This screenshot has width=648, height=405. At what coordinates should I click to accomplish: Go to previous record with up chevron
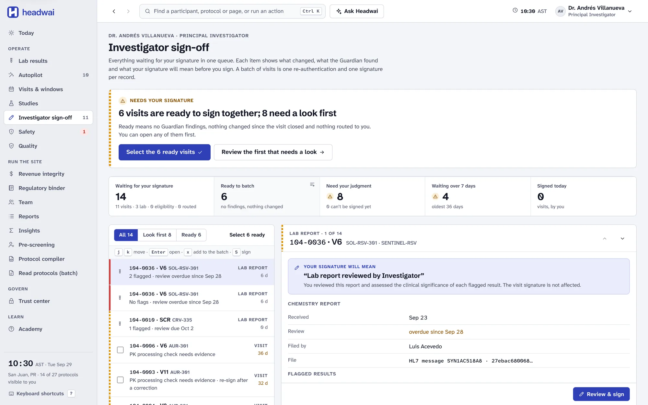[x=605, y=239]
